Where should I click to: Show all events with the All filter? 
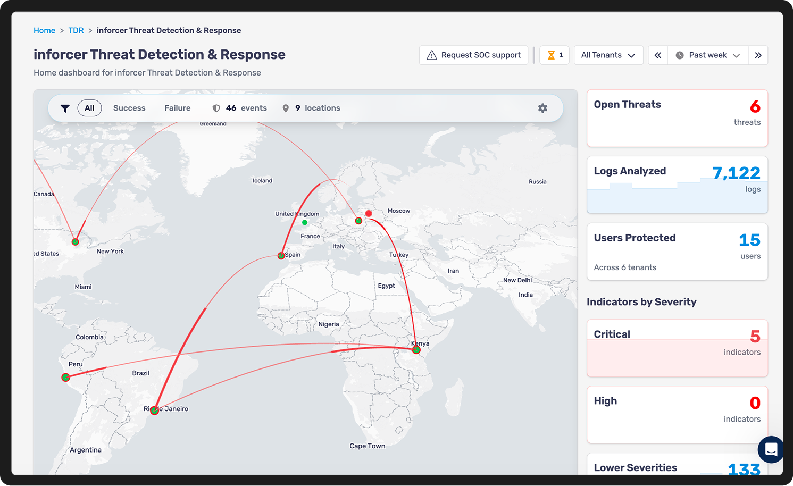(89, 108)
